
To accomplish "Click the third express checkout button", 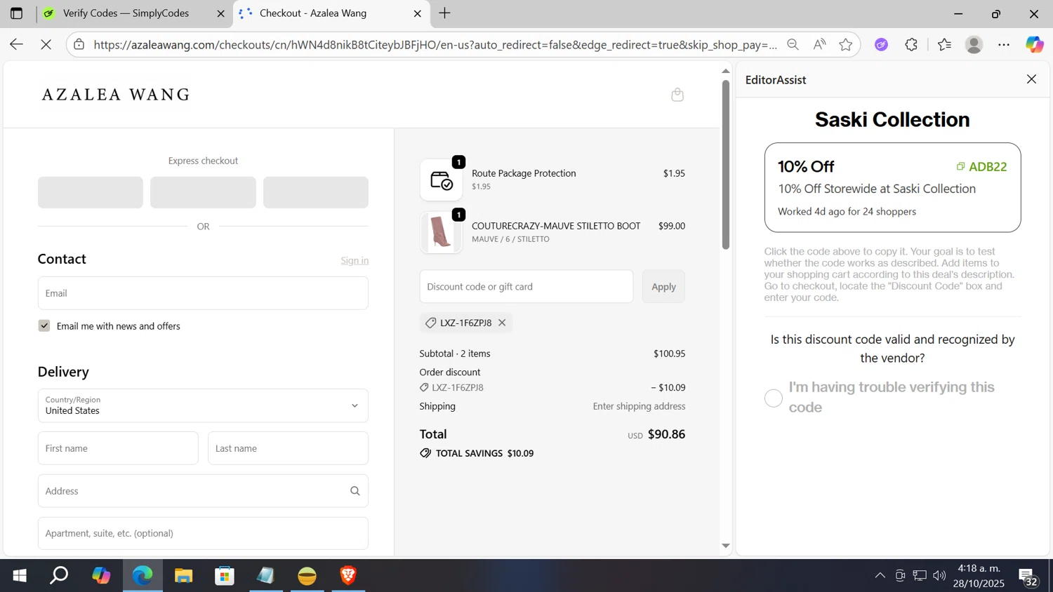I will pos(316,192).
